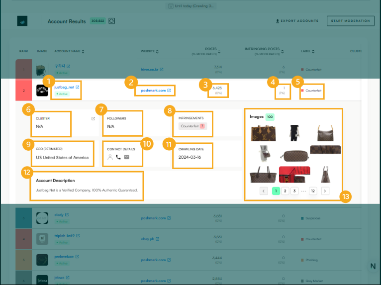Open poshmark.com external icon in preloveluxe row
Viewport: 381px width, 285px height.
[169, 260]
